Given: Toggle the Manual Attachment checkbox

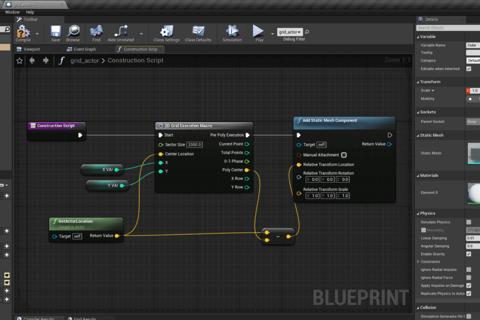Looking at the screenshot, I should pos(344,155).
